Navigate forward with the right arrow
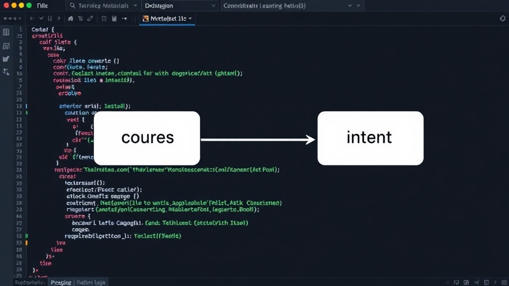The image size is (509, 286). coord(59,18)
